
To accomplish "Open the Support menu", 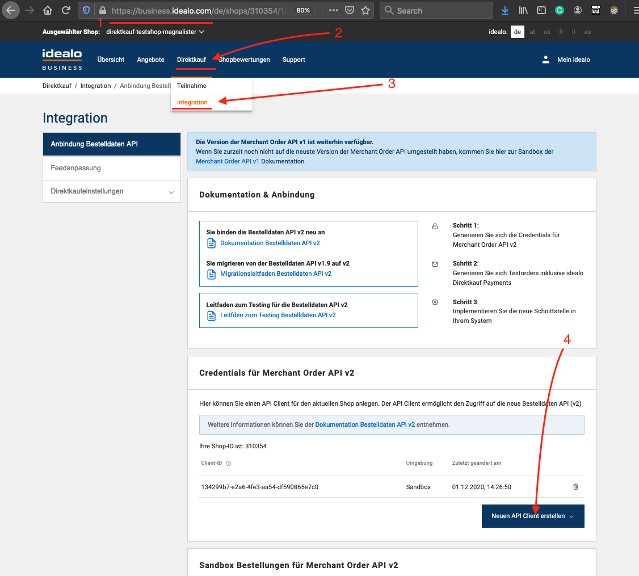I will tap(294, 60).
